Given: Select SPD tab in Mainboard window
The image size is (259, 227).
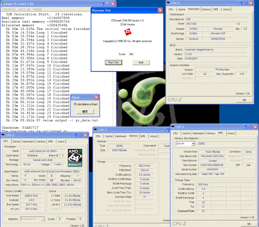Looking at the screenshot, I should tap(216, 9).
